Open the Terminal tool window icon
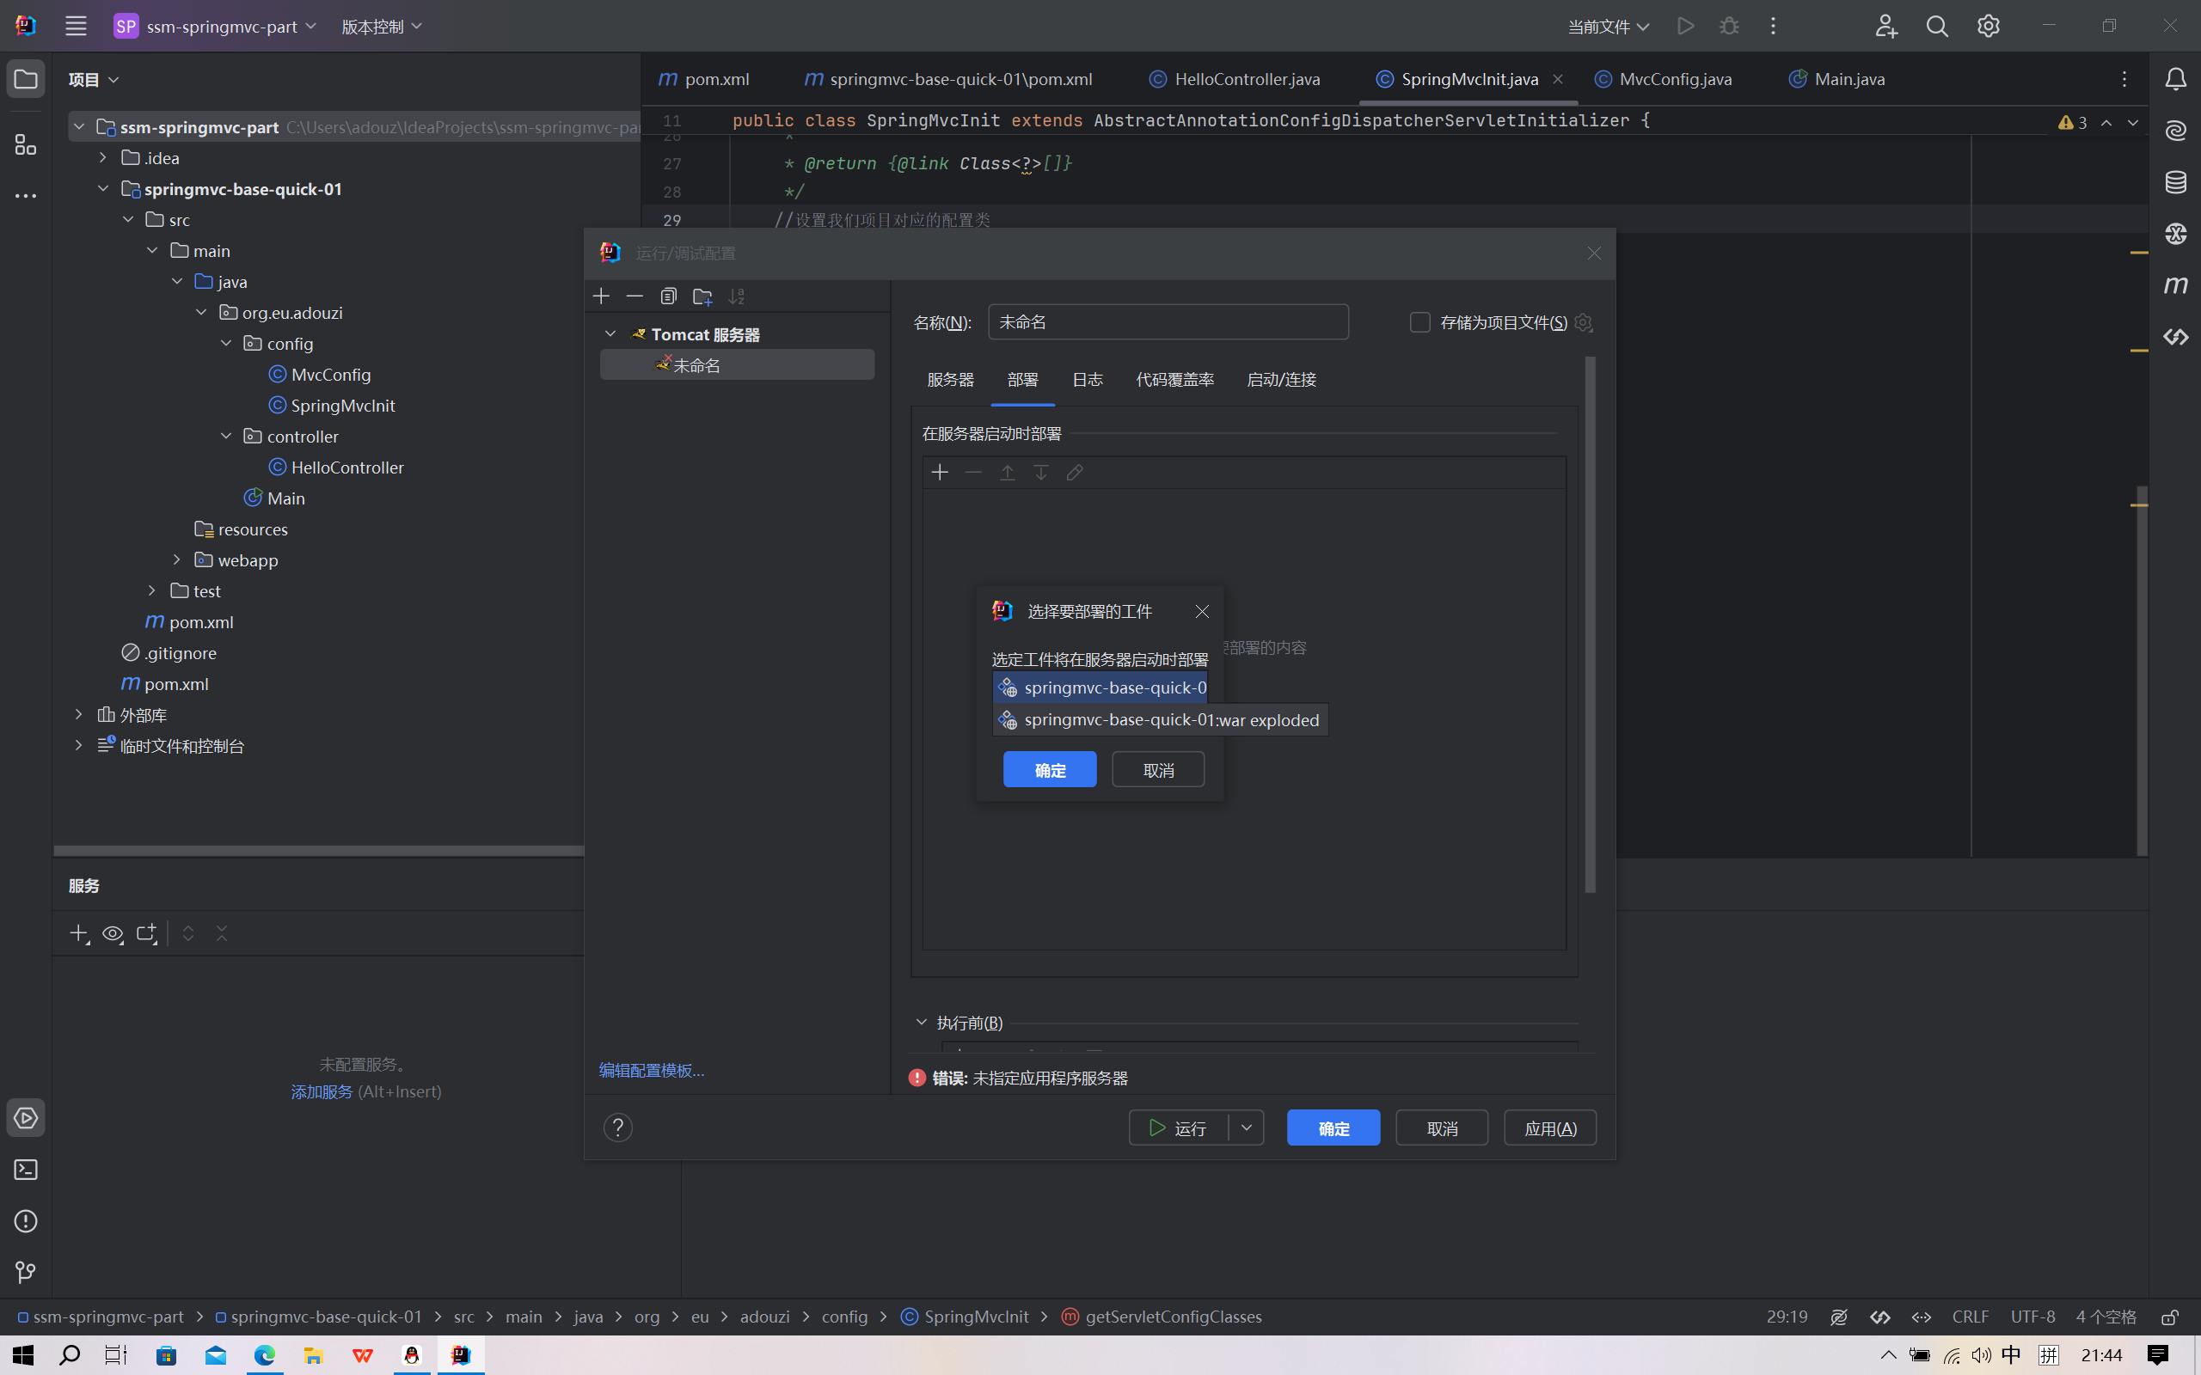Viewport: 2201px width, 1375px height. (x=26, y=1170)
